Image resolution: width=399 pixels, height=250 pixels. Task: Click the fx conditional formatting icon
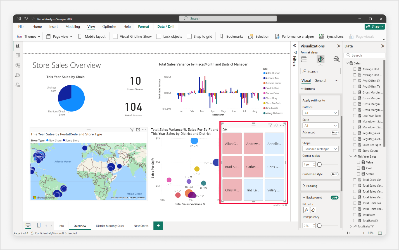coord(307,210)
